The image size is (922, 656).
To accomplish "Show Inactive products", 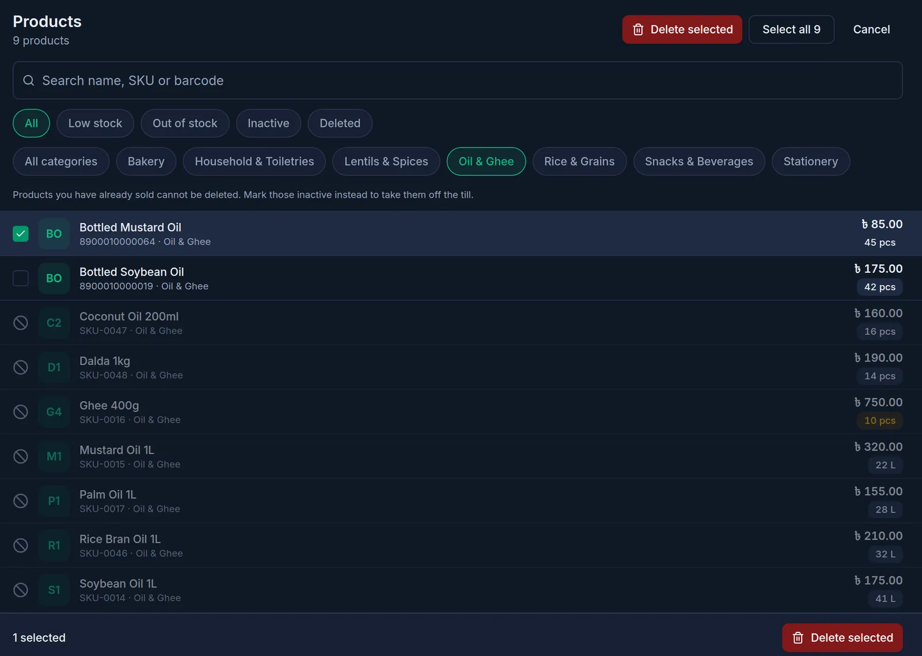I will coord(269,123).
